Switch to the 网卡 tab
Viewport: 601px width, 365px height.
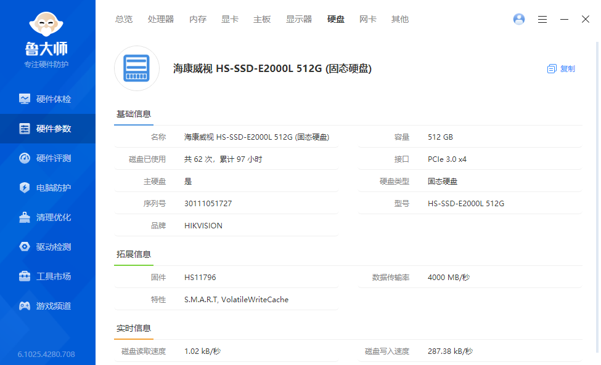[368, 19]
